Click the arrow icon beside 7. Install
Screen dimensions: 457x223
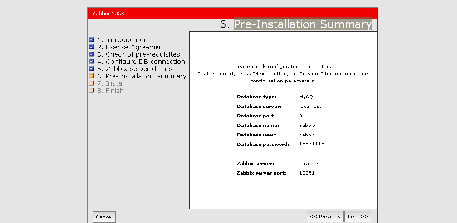[92, 83]
